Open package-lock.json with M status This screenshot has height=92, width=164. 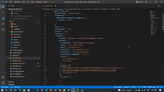coord(19,63)
